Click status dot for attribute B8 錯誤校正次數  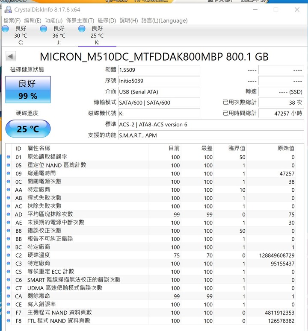9,231
